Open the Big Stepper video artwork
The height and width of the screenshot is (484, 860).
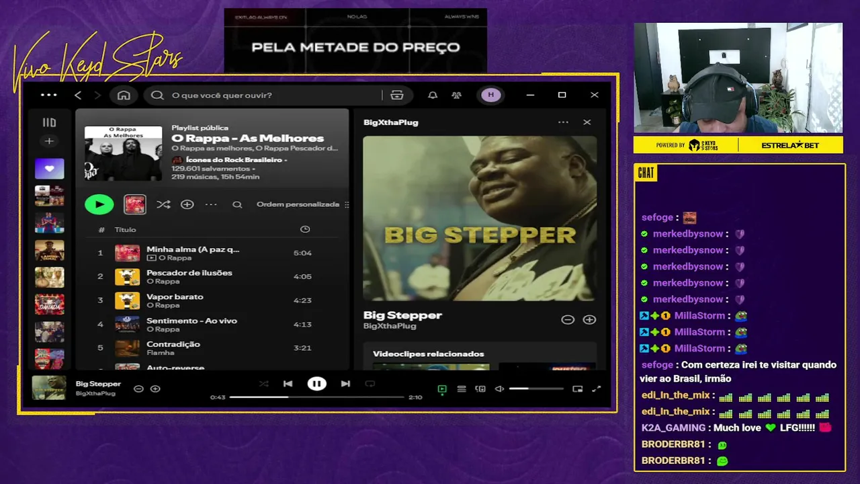click(480, 218)
